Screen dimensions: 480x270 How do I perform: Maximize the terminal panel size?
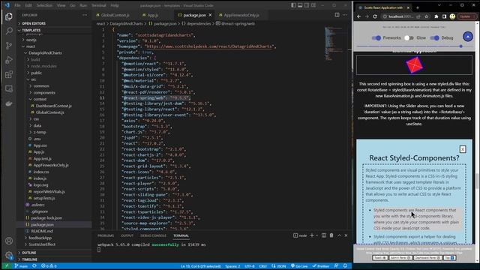pyautogui.click(x=339, y=235)
